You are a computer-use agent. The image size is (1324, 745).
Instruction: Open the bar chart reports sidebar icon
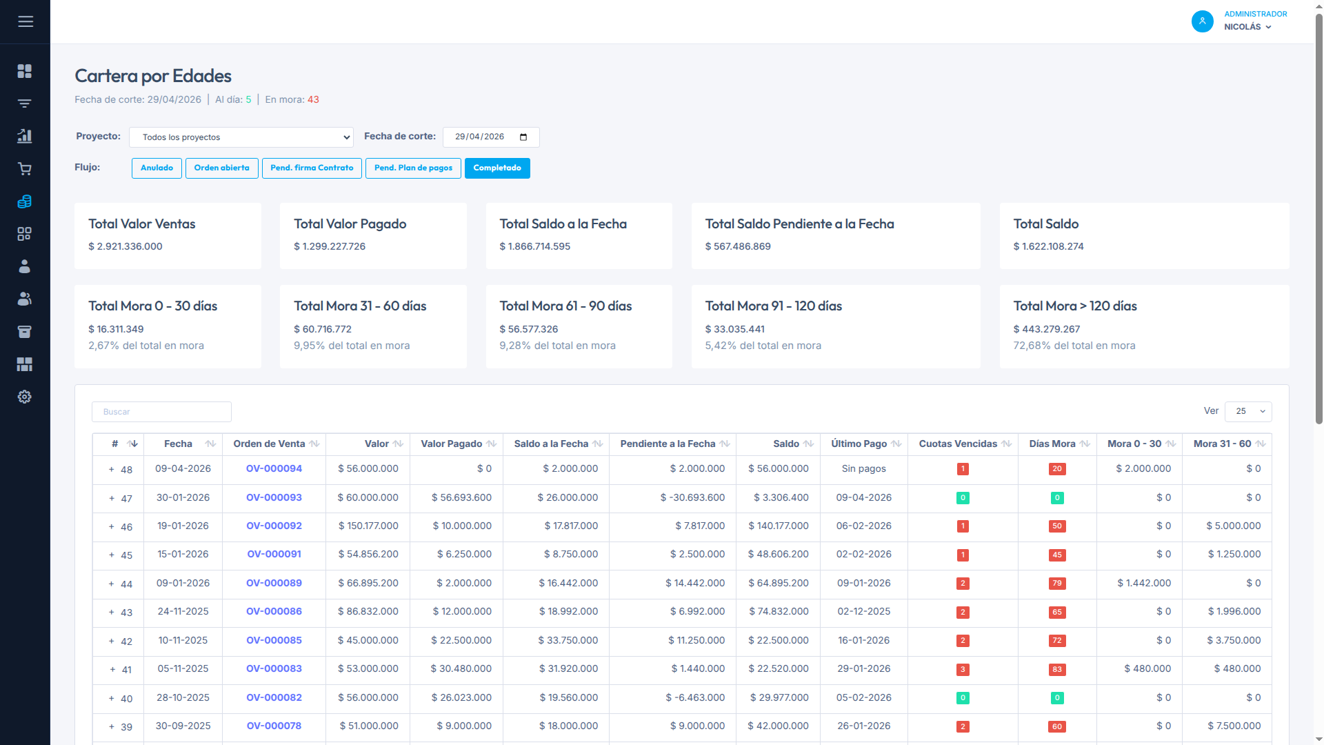click(25, 136)
